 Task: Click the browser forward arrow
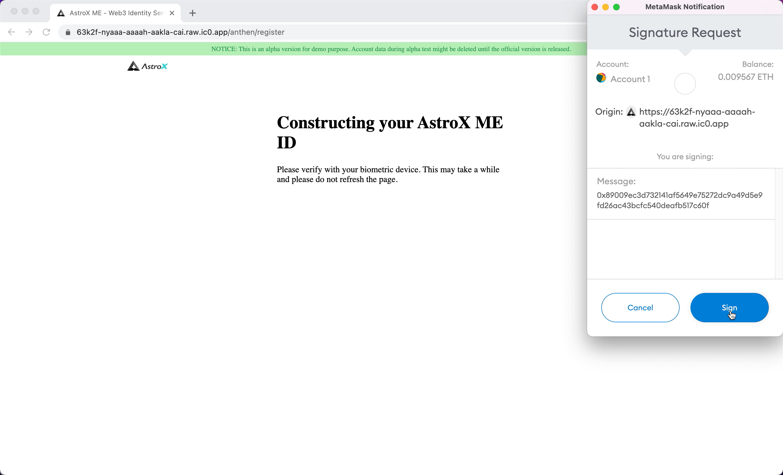tap(29, 32)
